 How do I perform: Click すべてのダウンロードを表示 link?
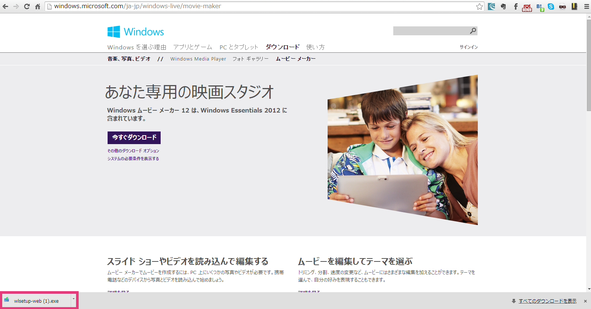tap(548, 301)
